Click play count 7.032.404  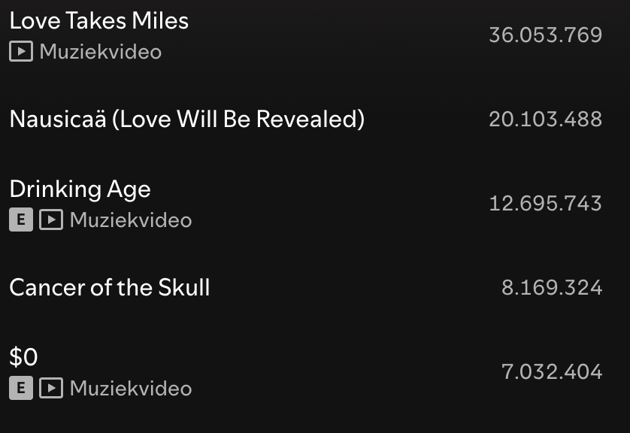click(552, 371)
